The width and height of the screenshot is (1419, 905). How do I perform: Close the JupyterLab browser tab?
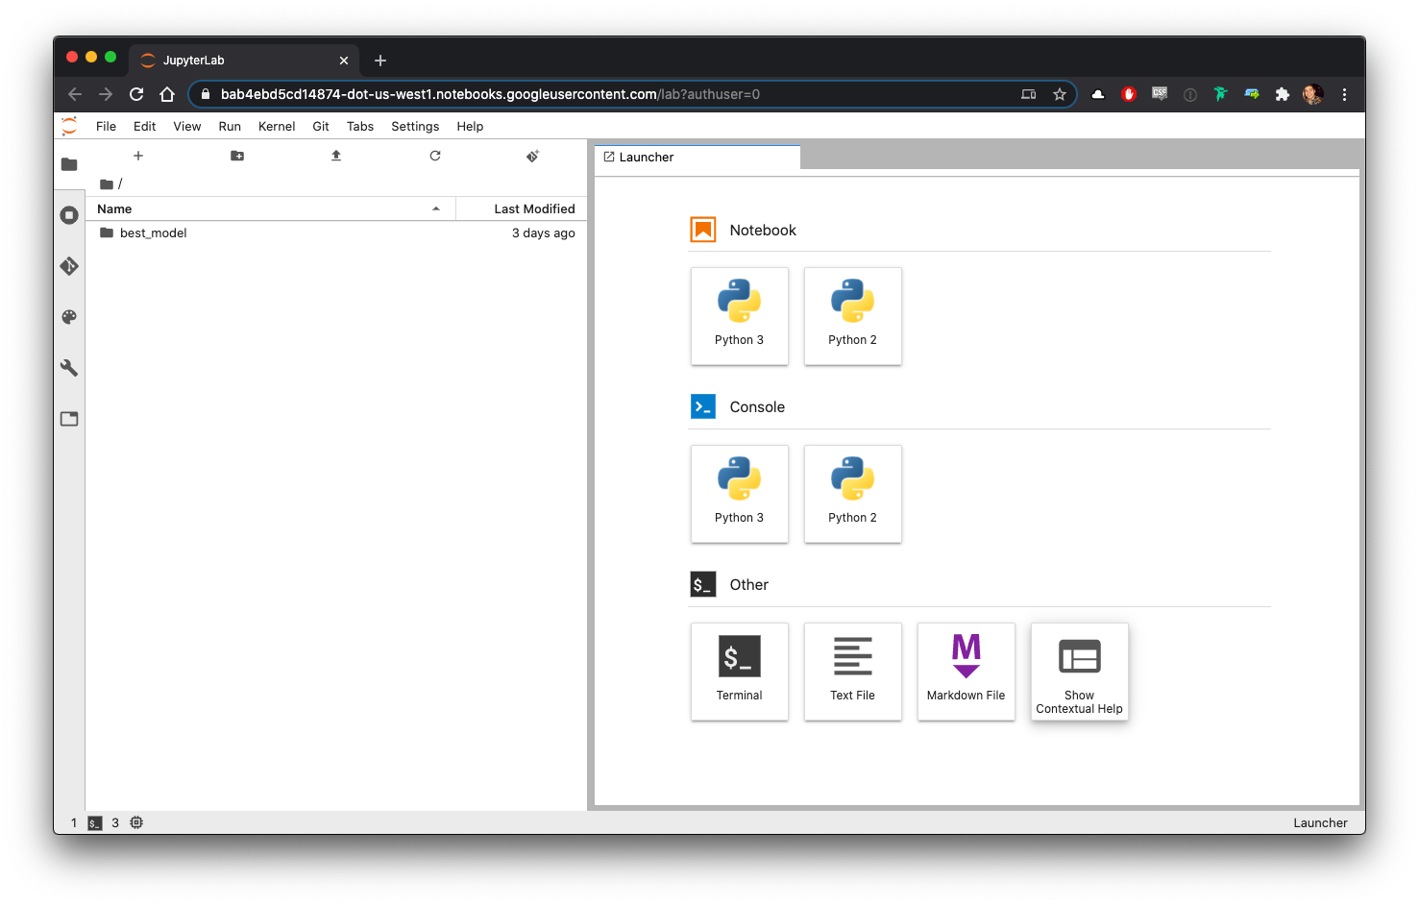tap(344, 61)
